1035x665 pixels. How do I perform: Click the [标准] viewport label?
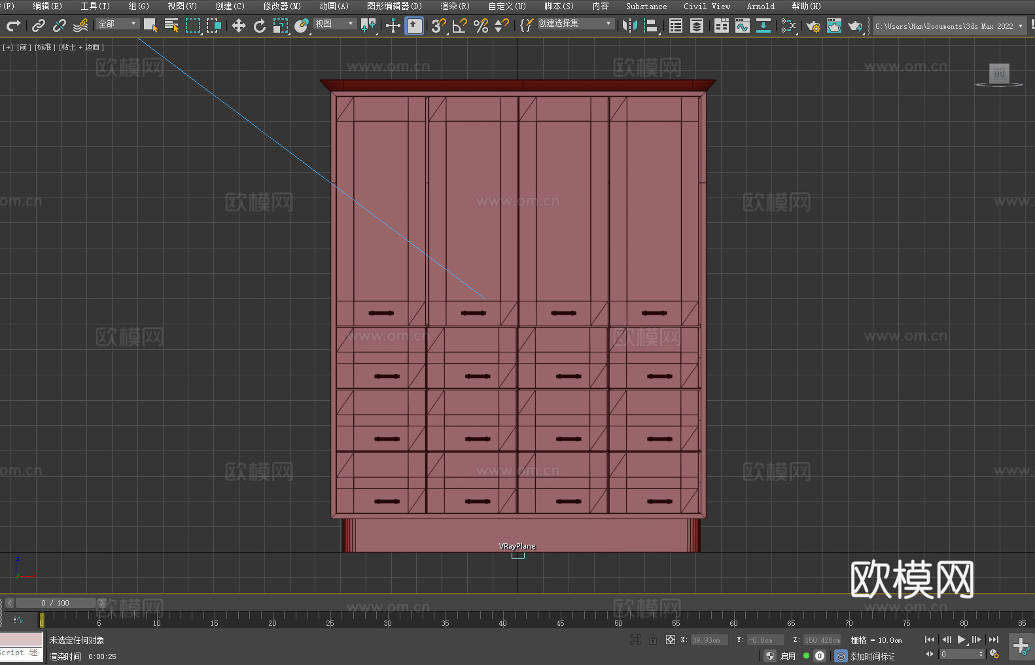(x=44, y=47)
